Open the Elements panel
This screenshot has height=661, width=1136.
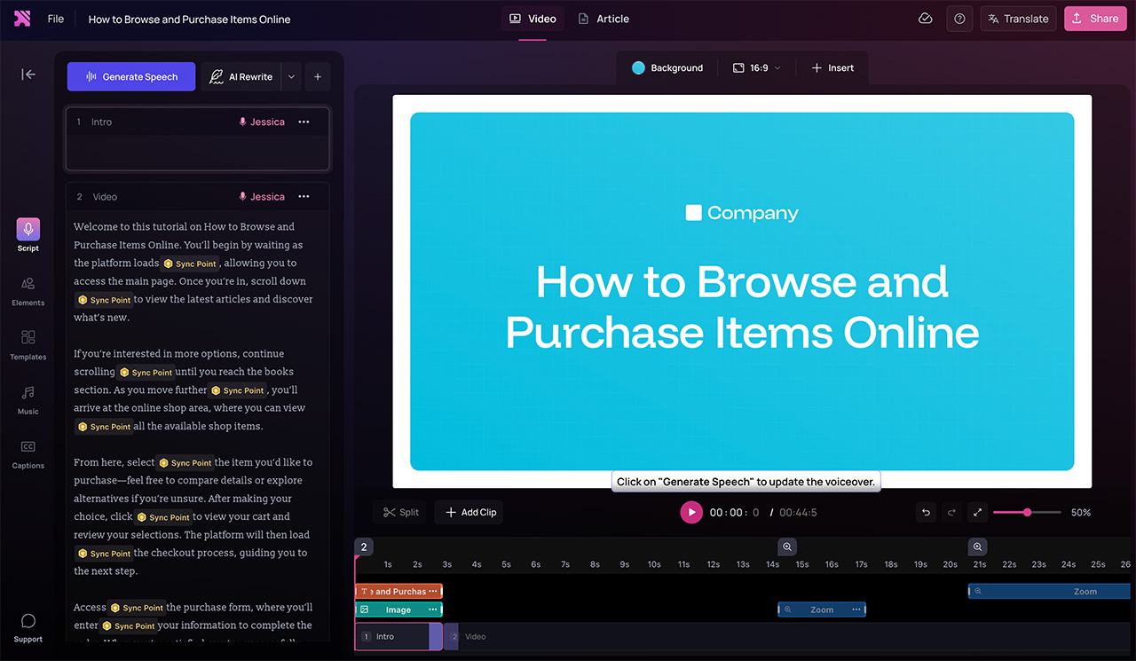[28, 290]
